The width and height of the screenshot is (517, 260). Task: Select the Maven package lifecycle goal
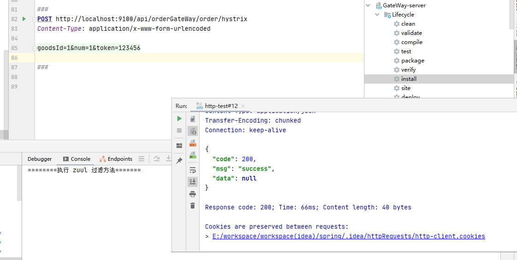coord(412,61)
